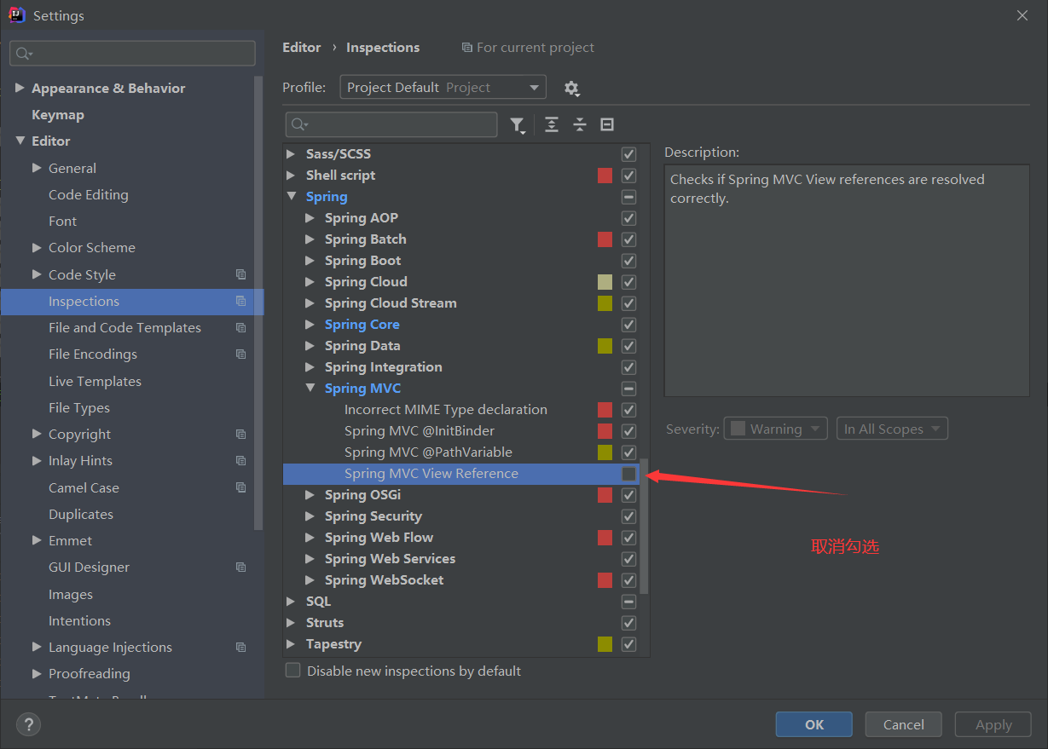
Task: Expand the Spring Security group
Action: (x=310, y=516)
